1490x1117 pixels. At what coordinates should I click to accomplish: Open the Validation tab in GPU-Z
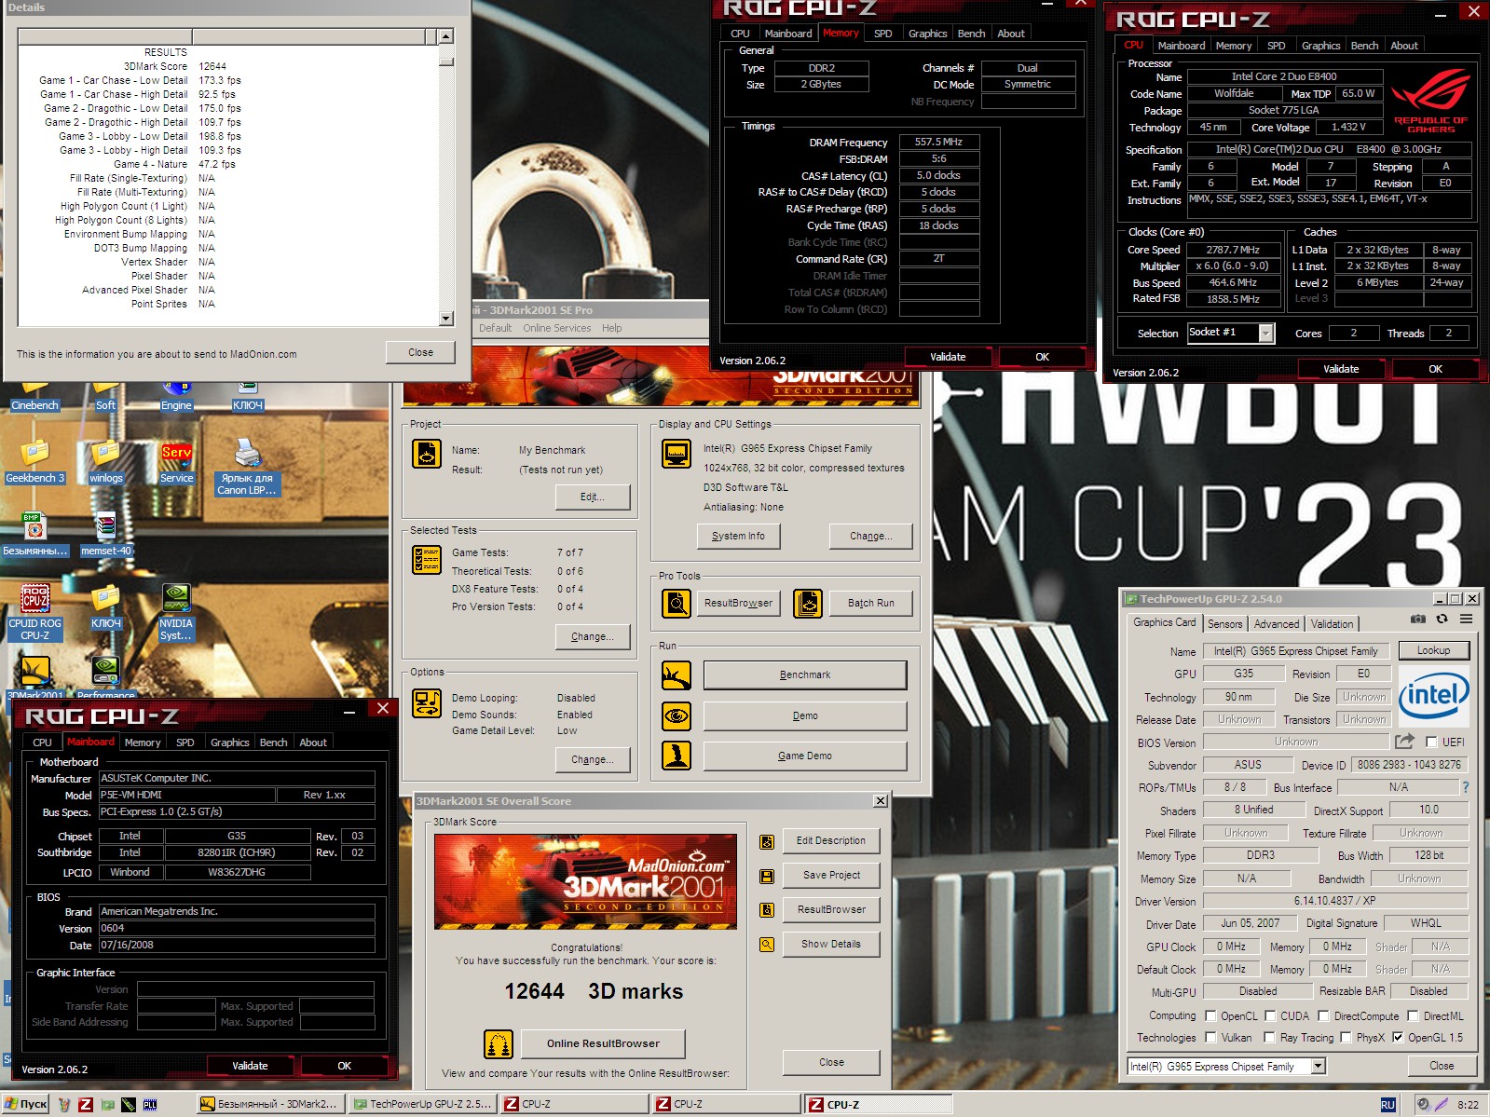[x=1333, y=624]
